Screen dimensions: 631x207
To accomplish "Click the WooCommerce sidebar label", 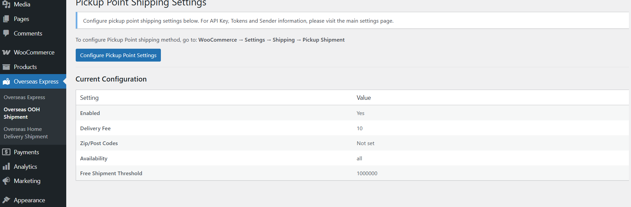I will (34, 52).
